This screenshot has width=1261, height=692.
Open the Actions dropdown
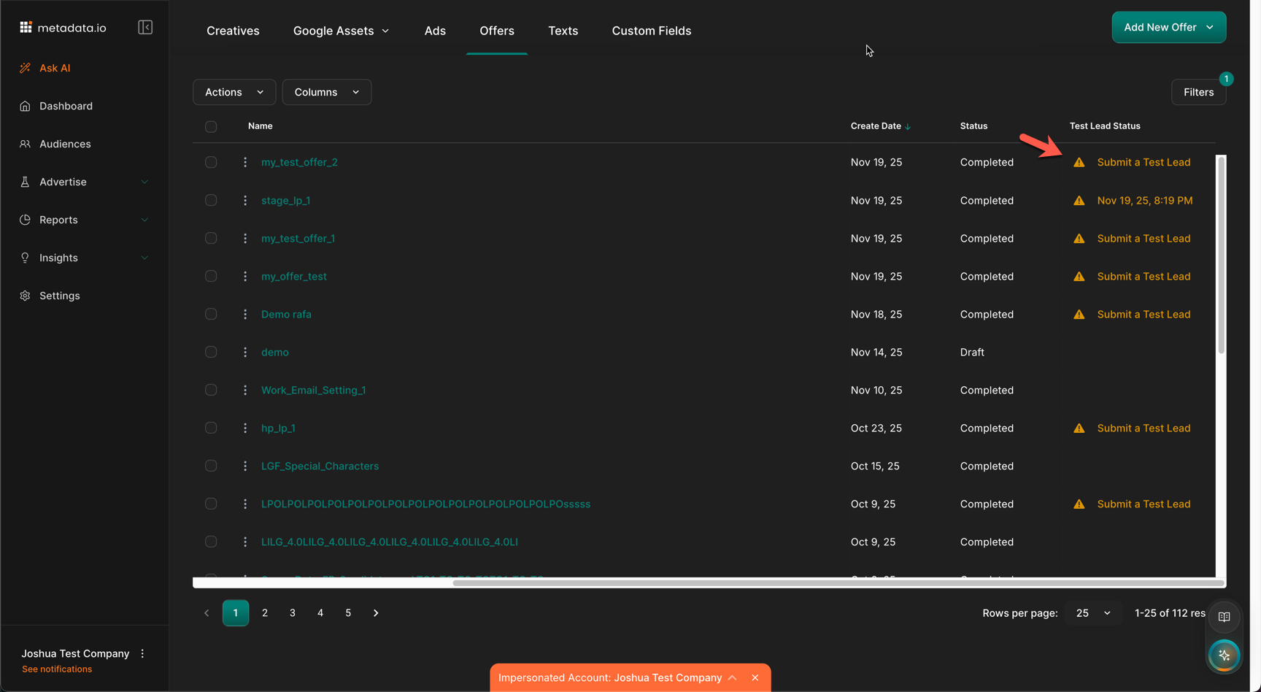coord(234,92)
